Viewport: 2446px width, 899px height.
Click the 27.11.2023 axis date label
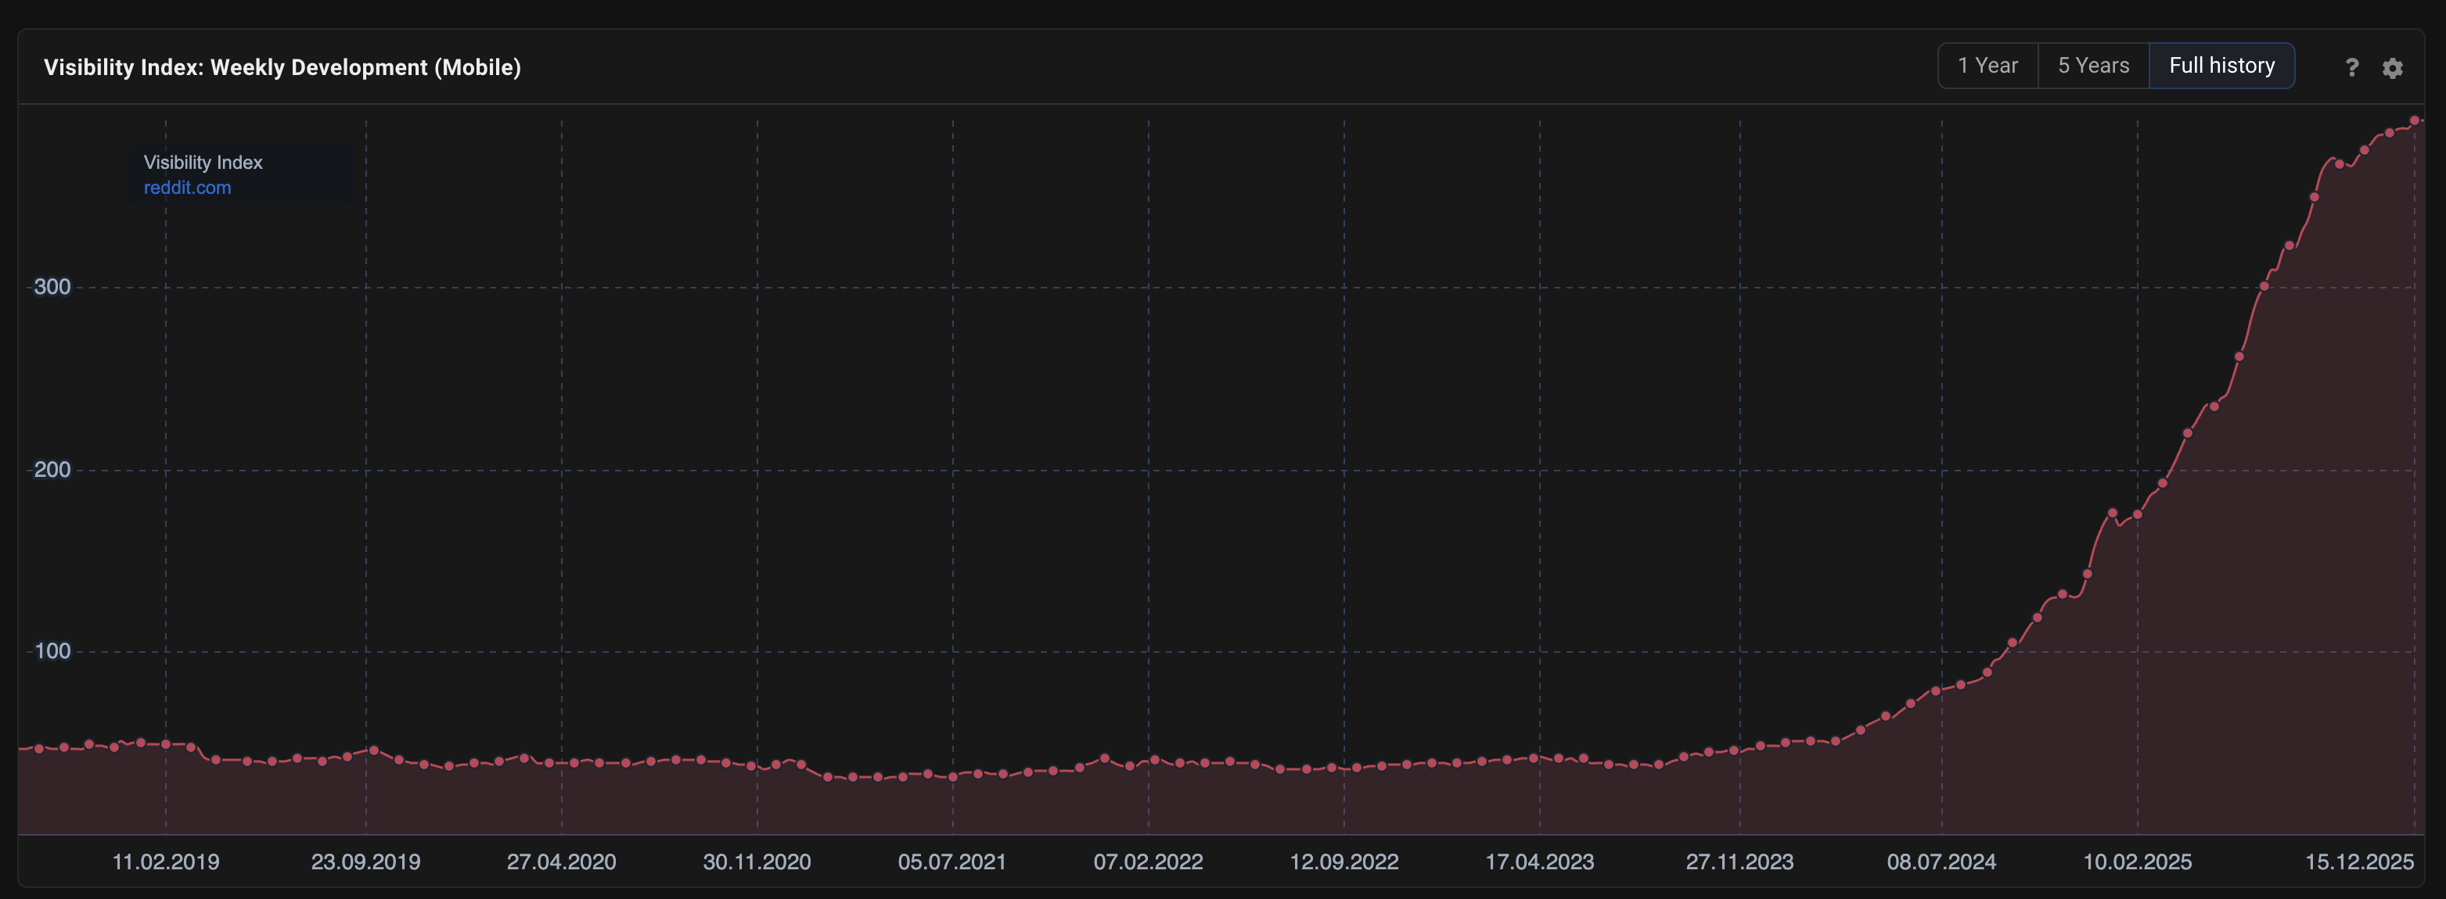tap(1739, 862)
